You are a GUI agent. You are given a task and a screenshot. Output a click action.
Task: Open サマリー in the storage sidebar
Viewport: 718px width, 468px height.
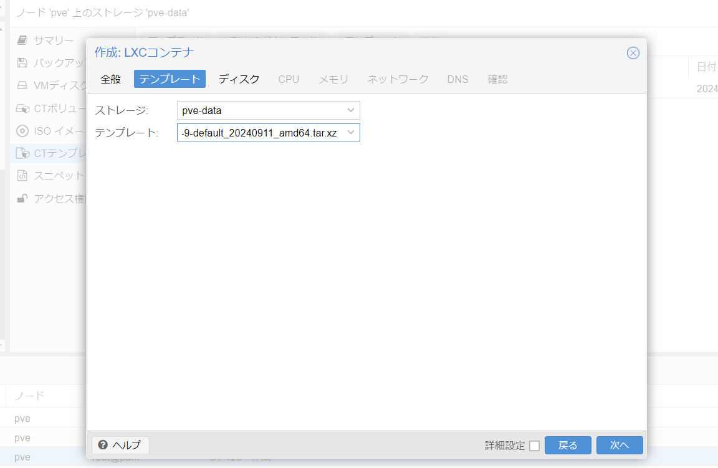coord(48,41)
